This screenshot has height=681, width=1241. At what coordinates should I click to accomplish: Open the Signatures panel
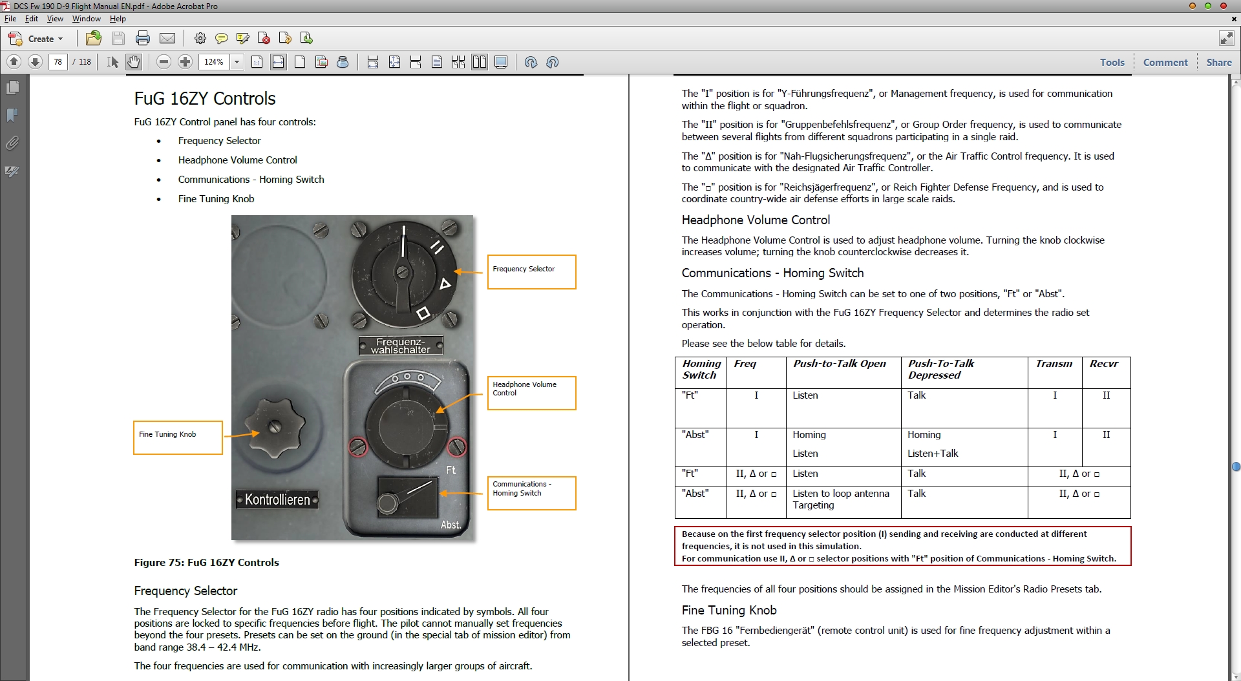(x=12, y=171)
